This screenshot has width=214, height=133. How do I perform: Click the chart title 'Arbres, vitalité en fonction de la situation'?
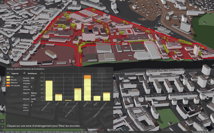coord(26,69)
